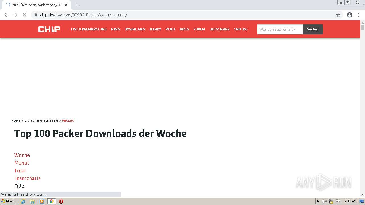Click the vertical scrollbar down arrow
This screenshot has height=205, width=365.
[x=363, y=194]
